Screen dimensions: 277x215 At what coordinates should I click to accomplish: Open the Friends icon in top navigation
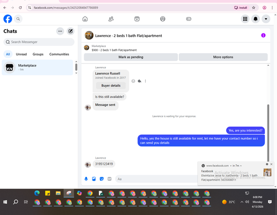[111, 19]
